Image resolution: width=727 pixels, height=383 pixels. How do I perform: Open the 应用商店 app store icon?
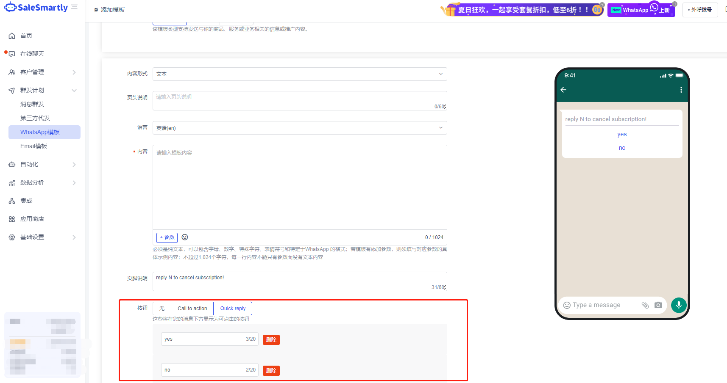(12, 219)
